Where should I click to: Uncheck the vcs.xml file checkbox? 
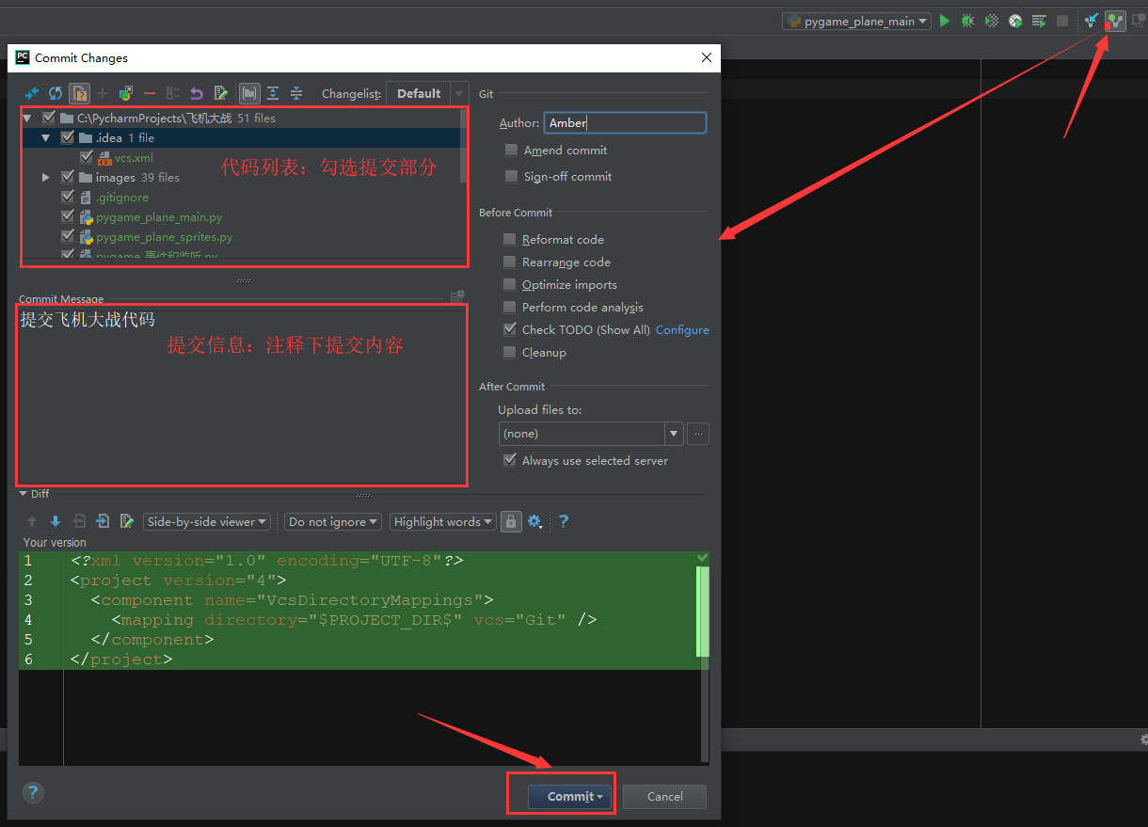[x=86, y=157]
